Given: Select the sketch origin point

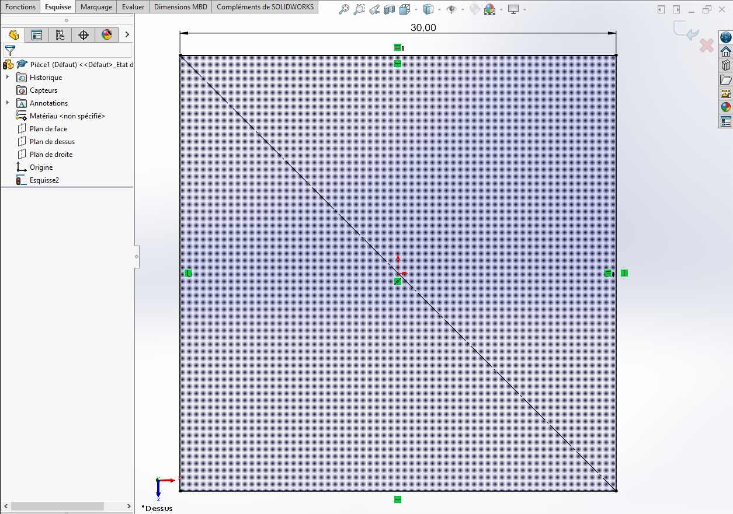Looking at the screenshot, I should (398, 272).
